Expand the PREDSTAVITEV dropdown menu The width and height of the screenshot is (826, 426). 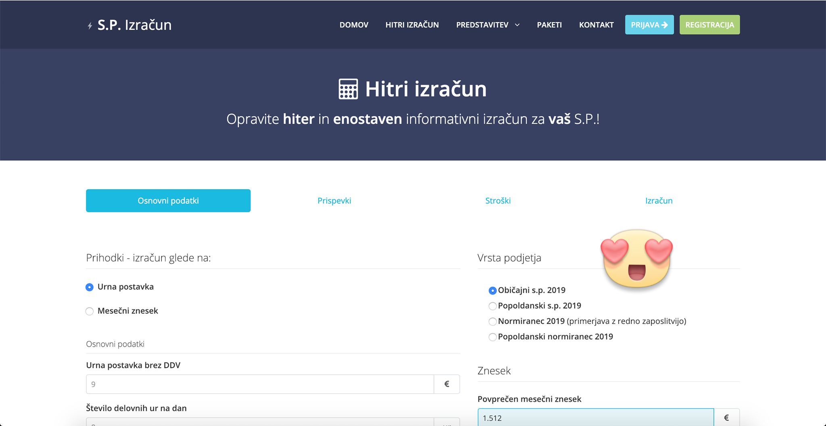[488, 25]
